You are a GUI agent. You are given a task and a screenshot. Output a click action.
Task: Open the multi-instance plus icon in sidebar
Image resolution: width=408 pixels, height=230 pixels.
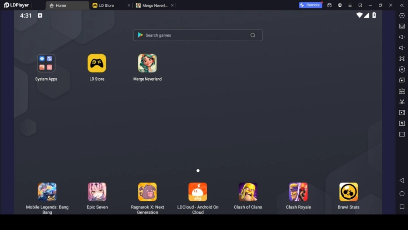coord(402,80)
